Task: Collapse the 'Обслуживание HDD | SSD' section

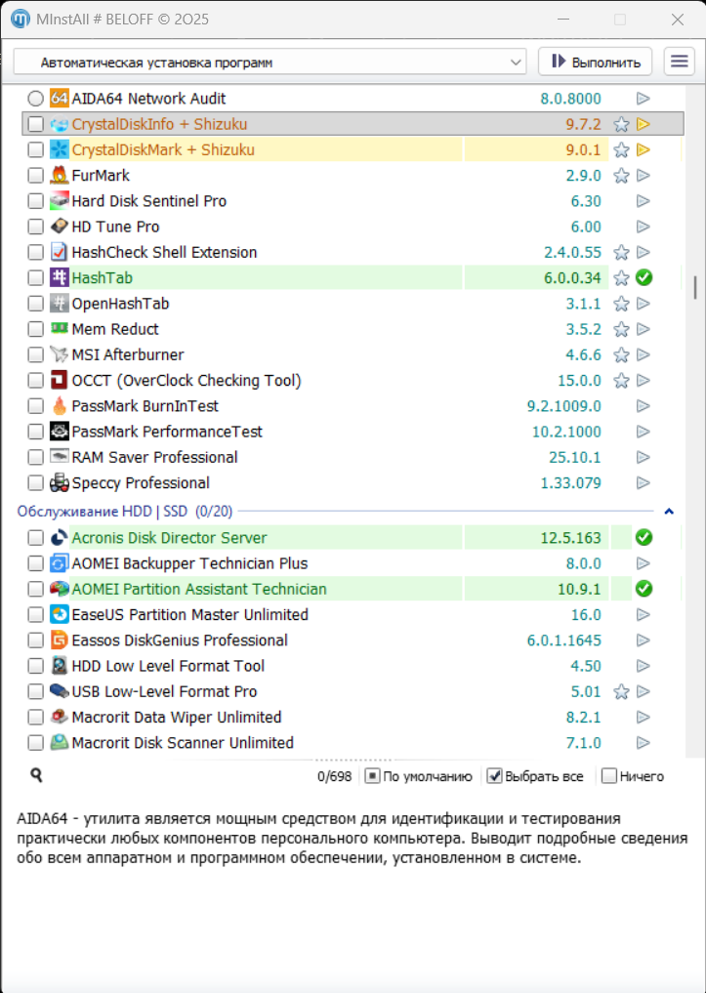Action: click(x=669, y=511)
